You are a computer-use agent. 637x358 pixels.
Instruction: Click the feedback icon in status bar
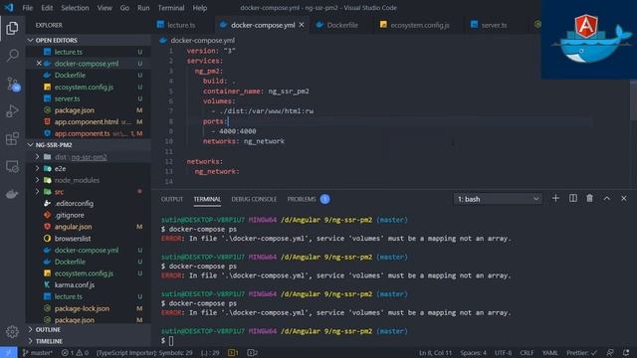click(610, 353)
